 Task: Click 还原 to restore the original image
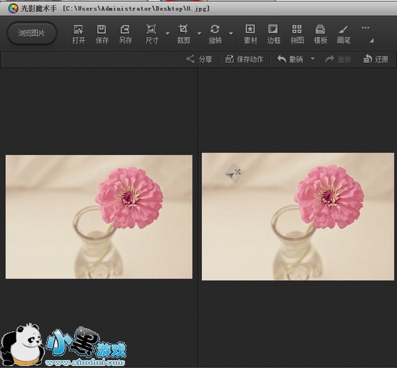tap(375, 59)
